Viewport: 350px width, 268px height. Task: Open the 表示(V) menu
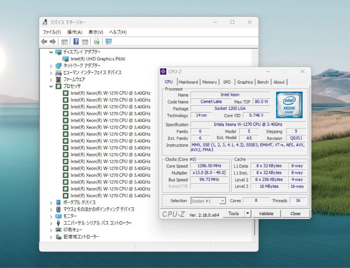pos(96,32)
